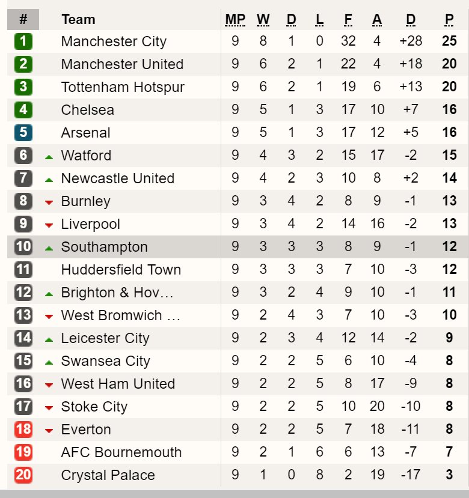Click Watford's green up arrow indicator
469x498 pixels.
[49, 157]
